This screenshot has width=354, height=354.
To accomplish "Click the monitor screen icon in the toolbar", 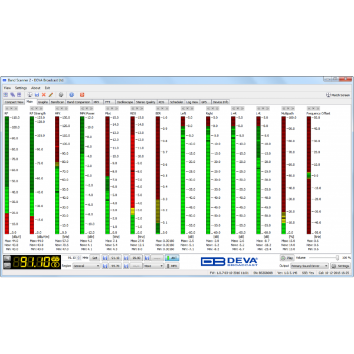I will click(x=30, y=94).
